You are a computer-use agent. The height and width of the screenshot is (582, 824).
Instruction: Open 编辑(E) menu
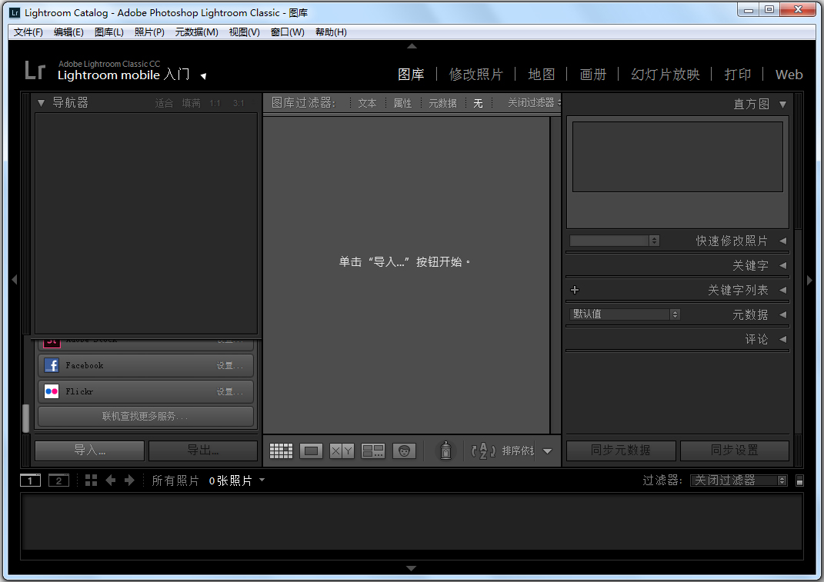(68, 32)
